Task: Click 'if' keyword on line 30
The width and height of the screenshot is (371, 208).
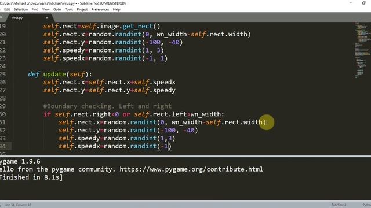Action: (47, 114)
